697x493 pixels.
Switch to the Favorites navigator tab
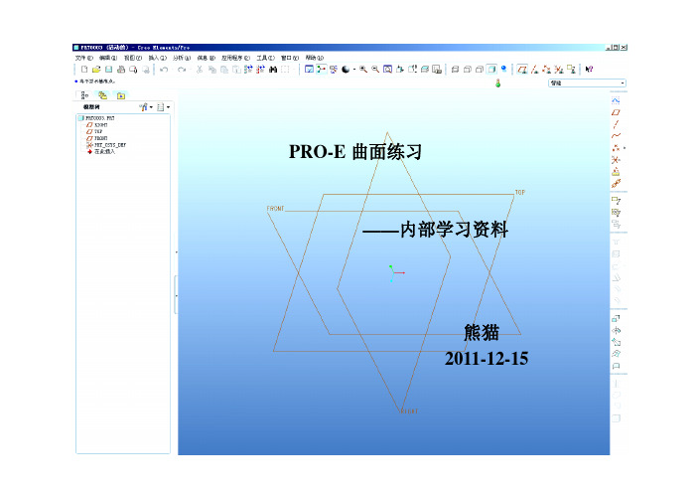(121, 95)
